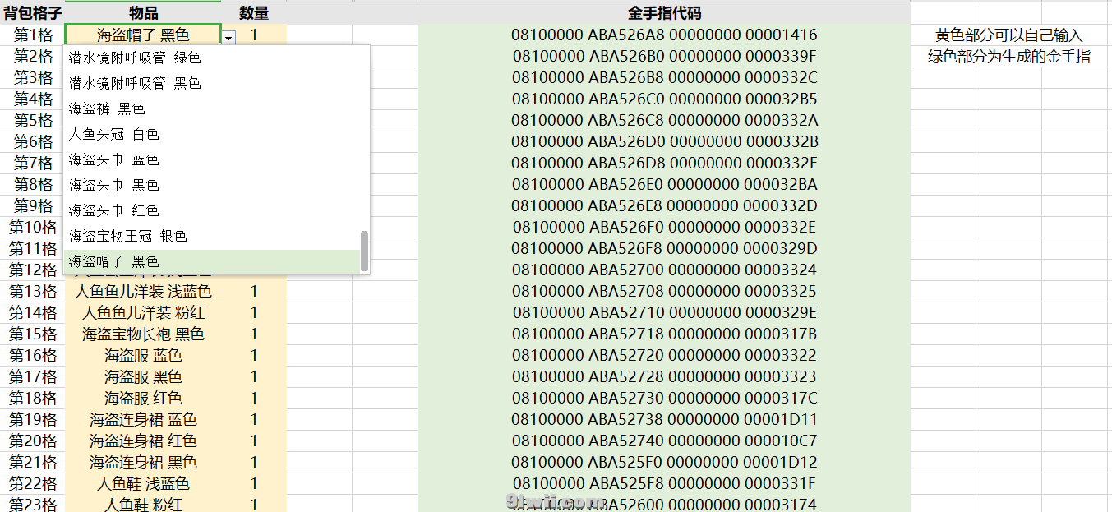Click code ending ABA52740 00000000 000010C7
The width and height of the screenshot is (1112, 512).
tap(664, 441)
